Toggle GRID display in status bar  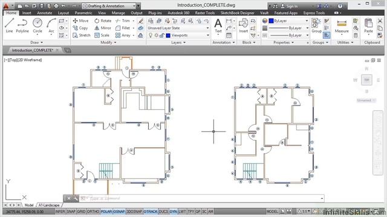(x=81, y=212)
